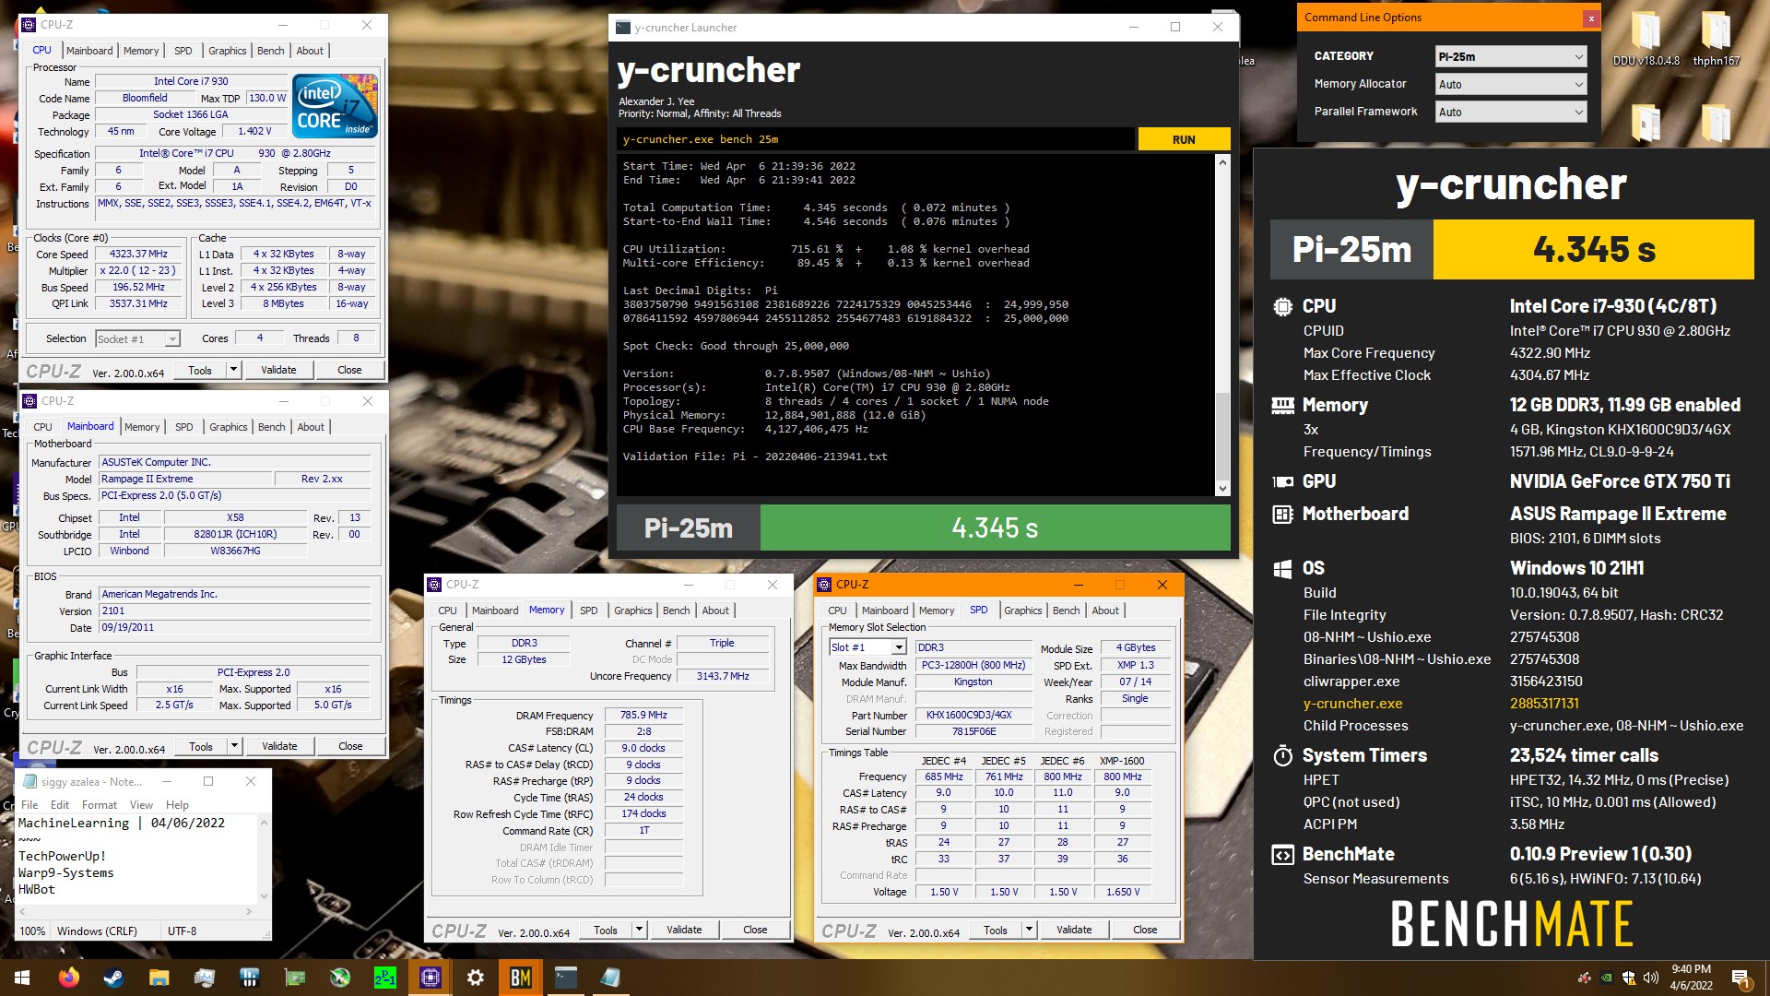Click Tools button in CPU-Z CPU window
Image resolution: width=1770 pixels, height=996 pixels.
tap(200, 370)
